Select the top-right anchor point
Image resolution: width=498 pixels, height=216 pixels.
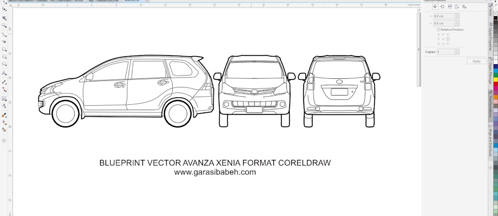(448, 35)
